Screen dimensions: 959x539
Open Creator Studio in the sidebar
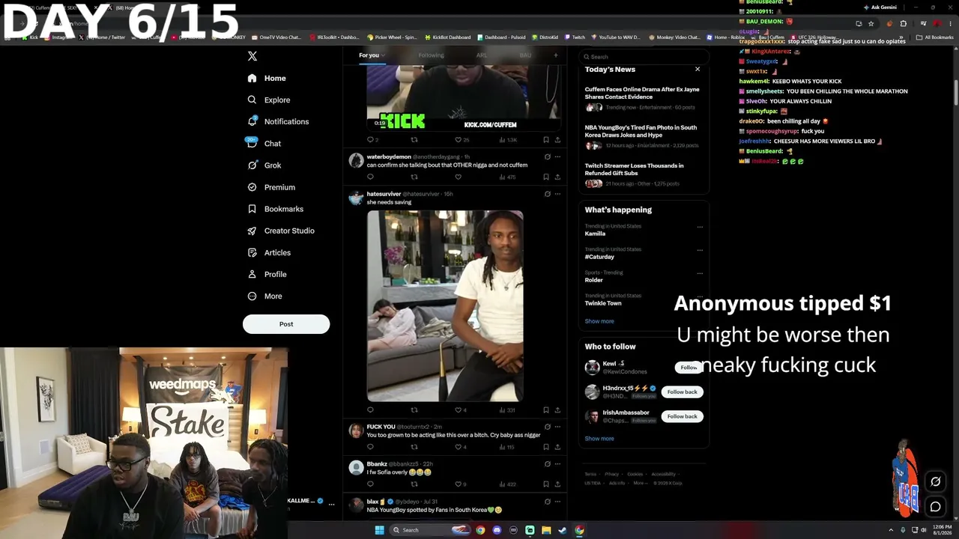pos(281,231)
